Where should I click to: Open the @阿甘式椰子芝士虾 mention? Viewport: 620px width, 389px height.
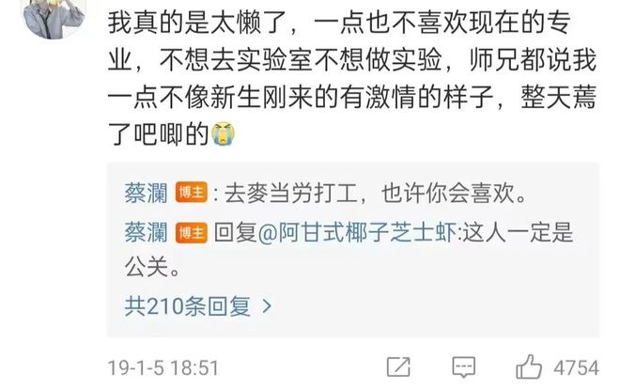[x=357, y=232]
